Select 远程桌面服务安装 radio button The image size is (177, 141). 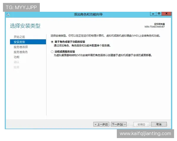(52, 52)
